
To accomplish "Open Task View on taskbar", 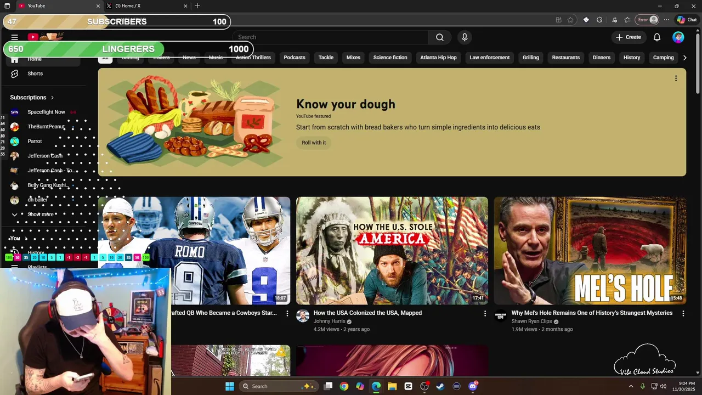I will pos(328,386).
